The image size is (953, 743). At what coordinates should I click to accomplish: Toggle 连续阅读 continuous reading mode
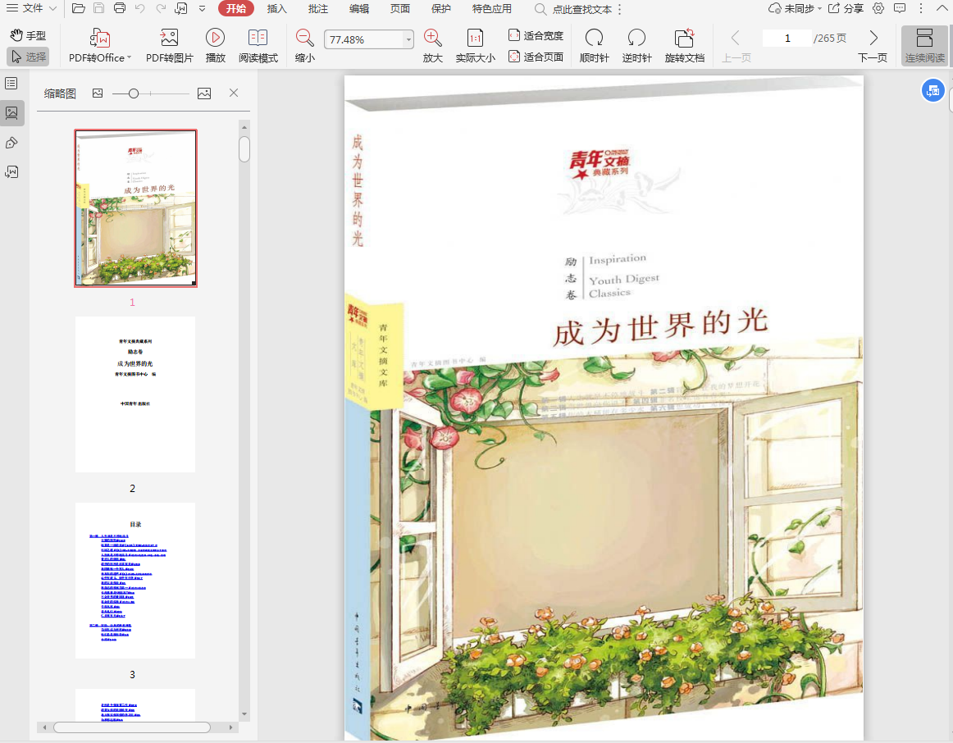(x=924, y=46)
